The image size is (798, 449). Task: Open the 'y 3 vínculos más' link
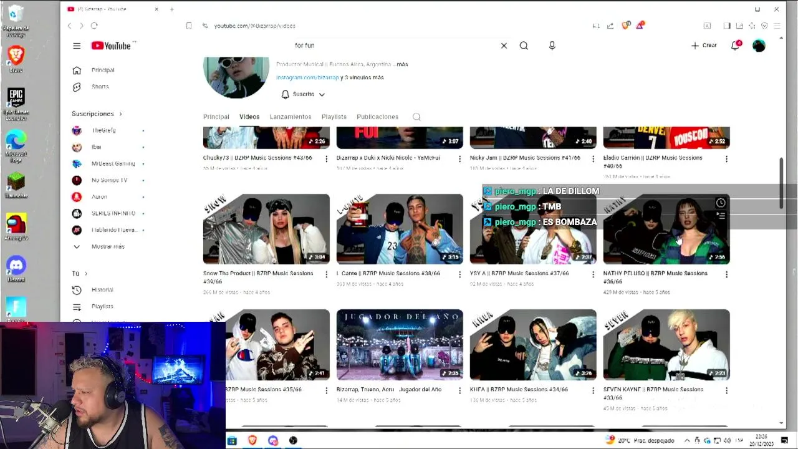coord(362,77)
